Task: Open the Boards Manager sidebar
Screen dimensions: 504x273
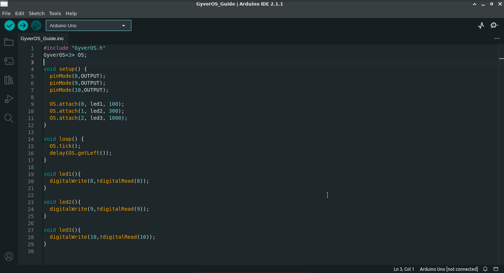Action: point(9,61)
